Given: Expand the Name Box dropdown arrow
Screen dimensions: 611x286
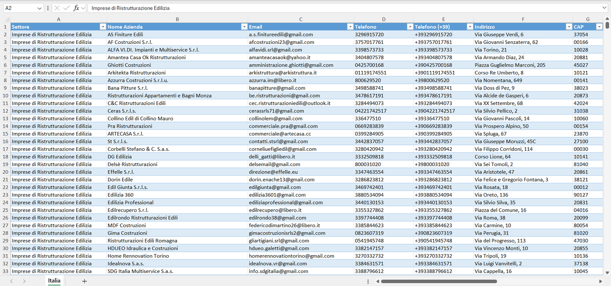Looking at the screenshot, I should coord(40,8).
